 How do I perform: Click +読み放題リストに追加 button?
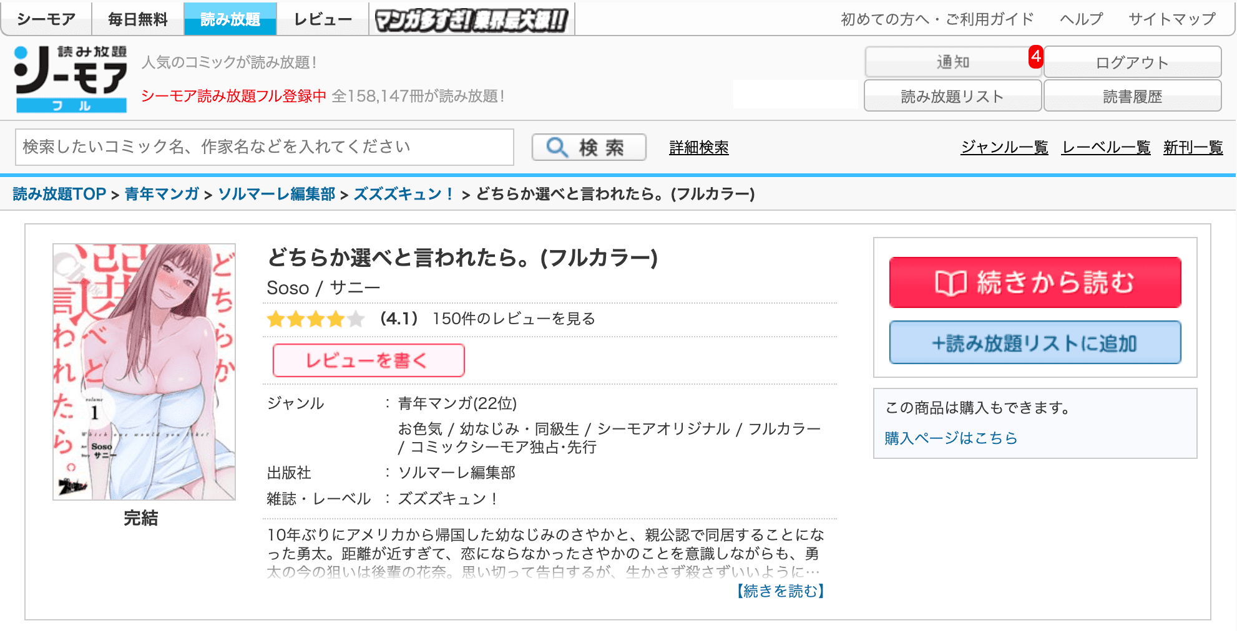coord(1035,342)
